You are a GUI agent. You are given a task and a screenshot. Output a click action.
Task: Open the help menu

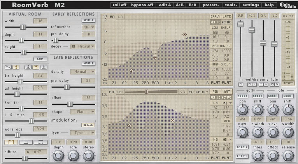point(269,5)
